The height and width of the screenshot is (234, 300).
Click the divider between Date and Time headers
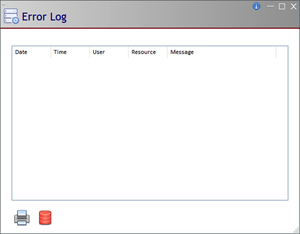[50, 52]
